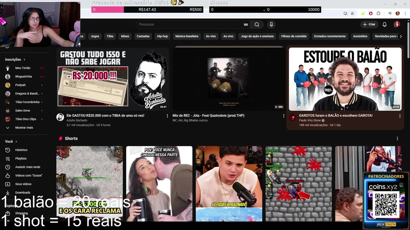Play GASTOU TUDO ISSO thumbnail video

pos(113,79)
